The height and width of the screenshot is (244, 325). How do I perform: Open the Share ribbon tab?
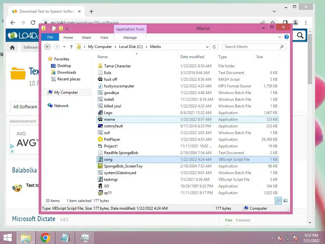tap(86, 37)
